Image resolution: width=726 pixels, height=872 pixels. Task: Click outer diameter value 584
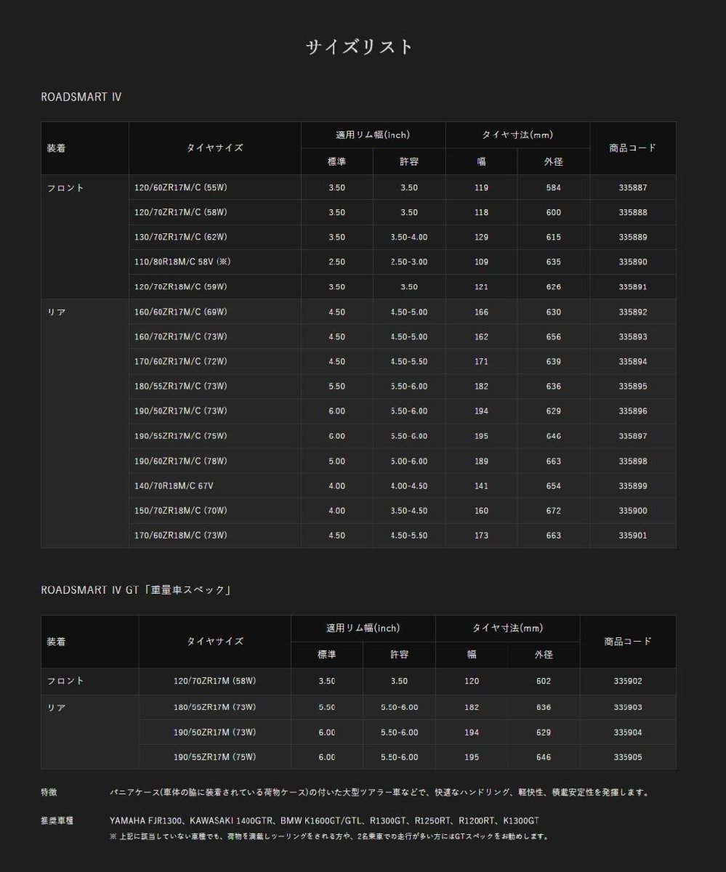coord(554,187)
